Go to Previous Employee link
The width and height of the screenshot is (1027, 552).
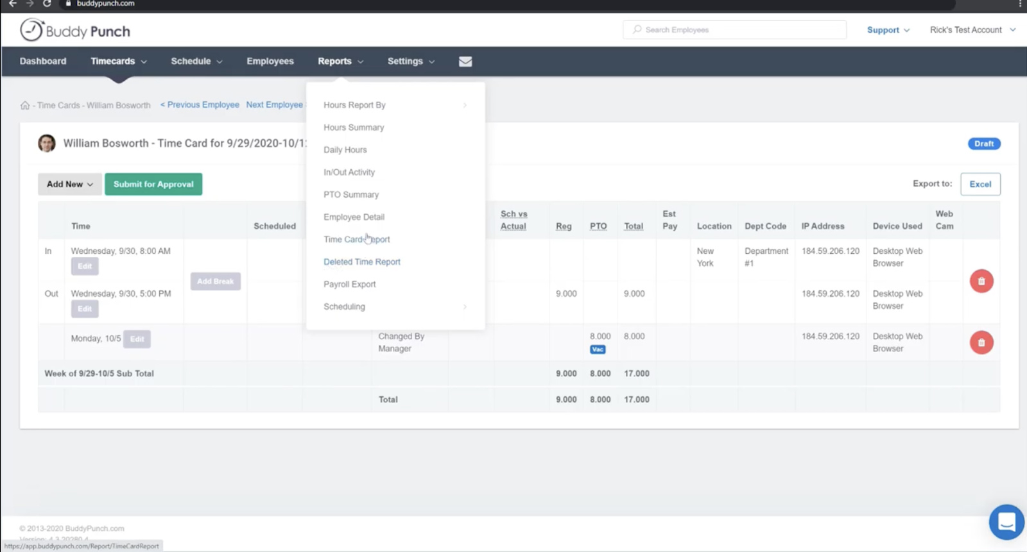point(200,105)
